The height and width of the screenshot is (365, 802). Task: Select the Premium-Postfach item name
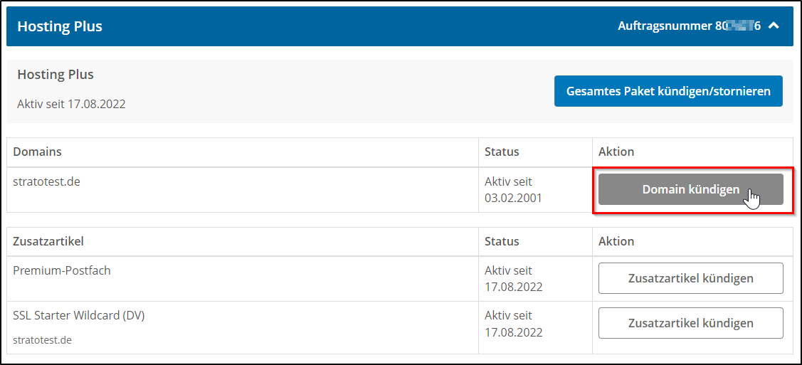point(62,270)
